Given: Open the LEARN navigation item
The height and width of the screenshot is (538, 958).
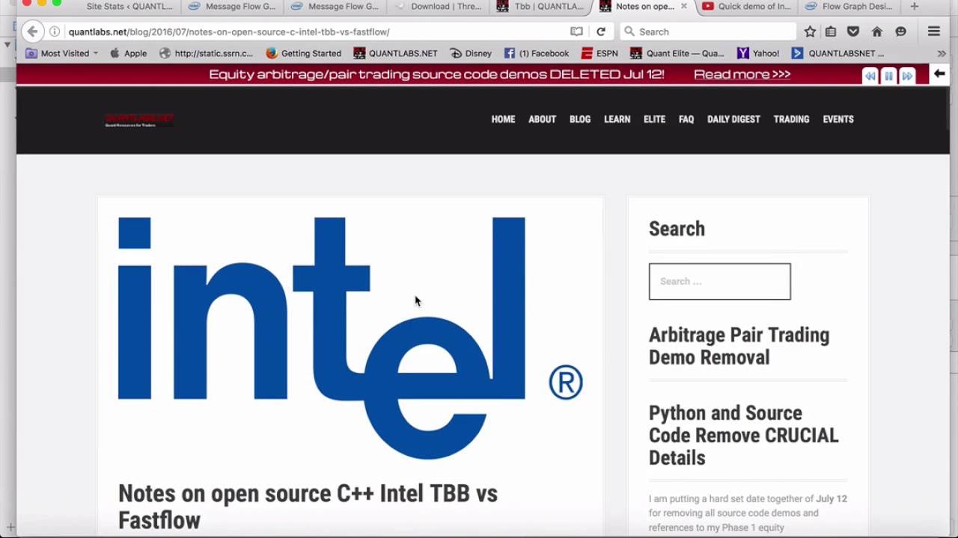Looking at the screenshot, I should 617,120.
